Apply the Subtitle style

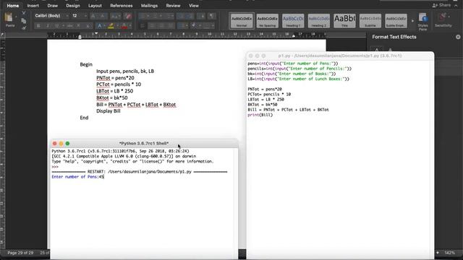click(370, 21)
